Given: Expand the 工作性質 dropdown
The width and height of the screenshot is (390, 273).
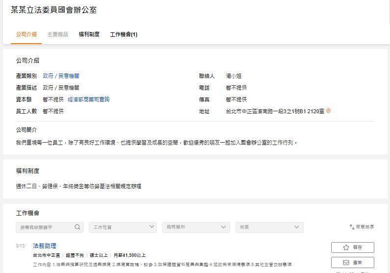Looking at the screenshot, I should 123,227.
